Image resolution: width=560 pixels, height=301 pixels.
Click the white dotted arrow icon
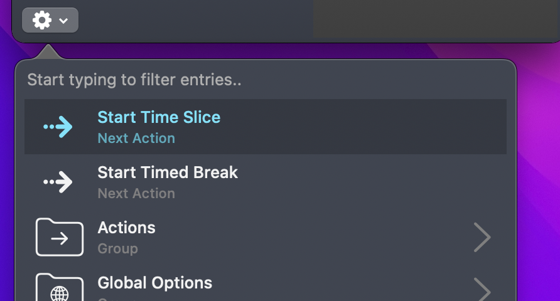click(58, 182)
